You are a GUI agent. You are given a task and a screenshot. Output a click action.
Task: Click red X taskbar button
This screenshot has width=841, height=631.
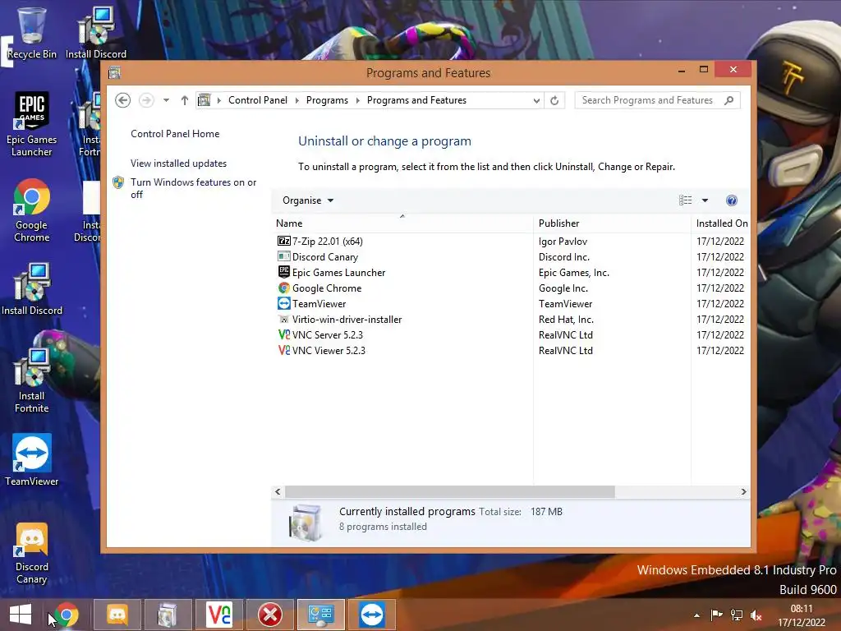(269, 615)
